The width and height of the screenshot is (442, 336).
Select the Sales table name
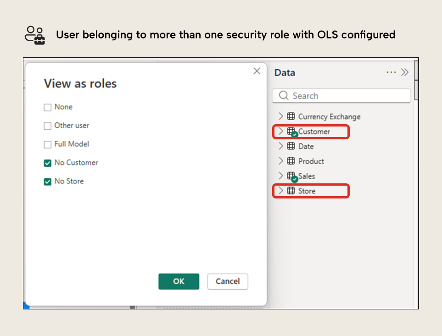point(307,176)
